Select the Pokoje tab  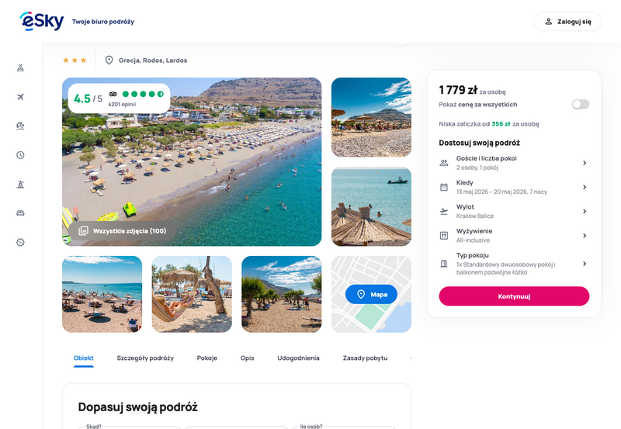click(207, 358)
